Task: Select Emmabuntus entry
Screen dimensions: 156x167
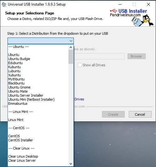Action: [x=38, y=104]
